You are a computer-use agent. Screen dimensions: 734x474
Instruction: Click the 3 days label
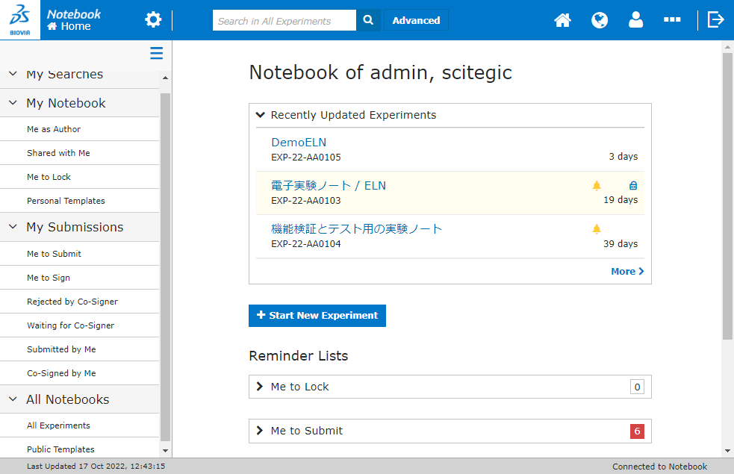(623, 156)
